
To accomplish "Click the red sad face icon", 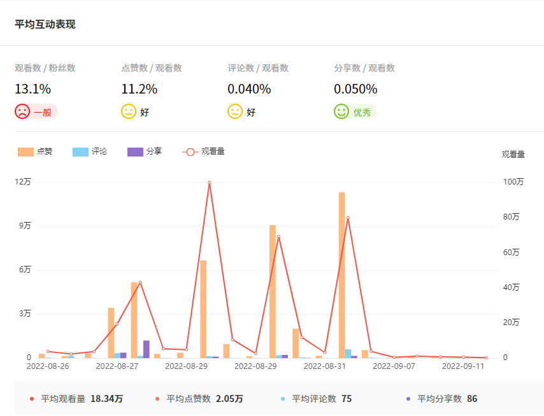I will [22, 111].
